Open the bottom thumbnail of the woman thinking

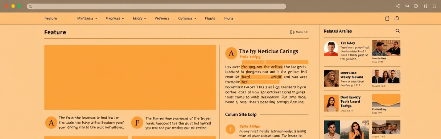(355, 130)
